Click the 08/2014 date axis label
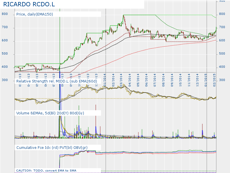This screenshot has width=230, height=173. click(164, 80)
